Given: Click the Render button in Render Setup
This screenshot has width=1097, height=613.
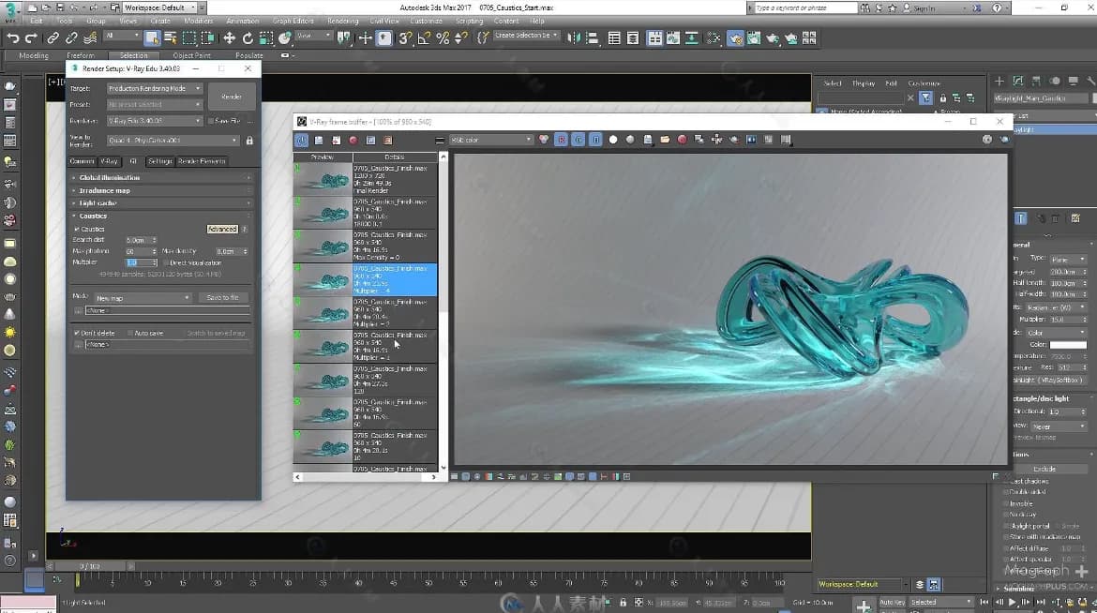Looking at the screenshot, I should click(232, 97).
